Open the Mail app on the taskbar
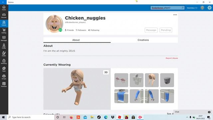Viewport: 213px width, 120px height. 85,117
